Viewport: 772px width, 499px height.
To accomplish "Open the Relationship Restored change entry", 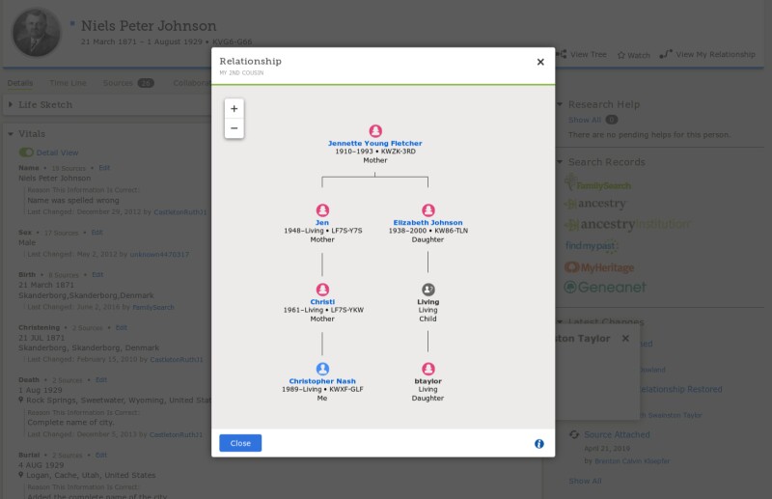I will (681, 389).
